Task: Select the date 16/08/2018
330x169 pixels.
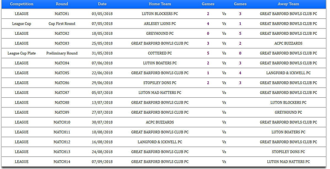Action: coord(102,142)
